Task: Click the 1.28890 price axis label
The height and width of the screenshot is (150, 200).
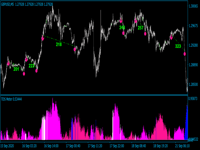Action: pos(193,65)
